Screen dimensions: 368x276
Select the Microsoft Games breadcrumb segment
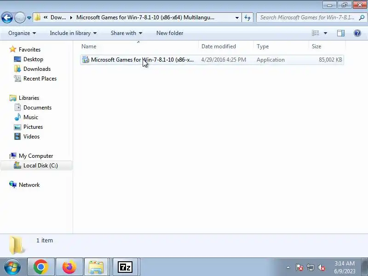pos(145,17)
